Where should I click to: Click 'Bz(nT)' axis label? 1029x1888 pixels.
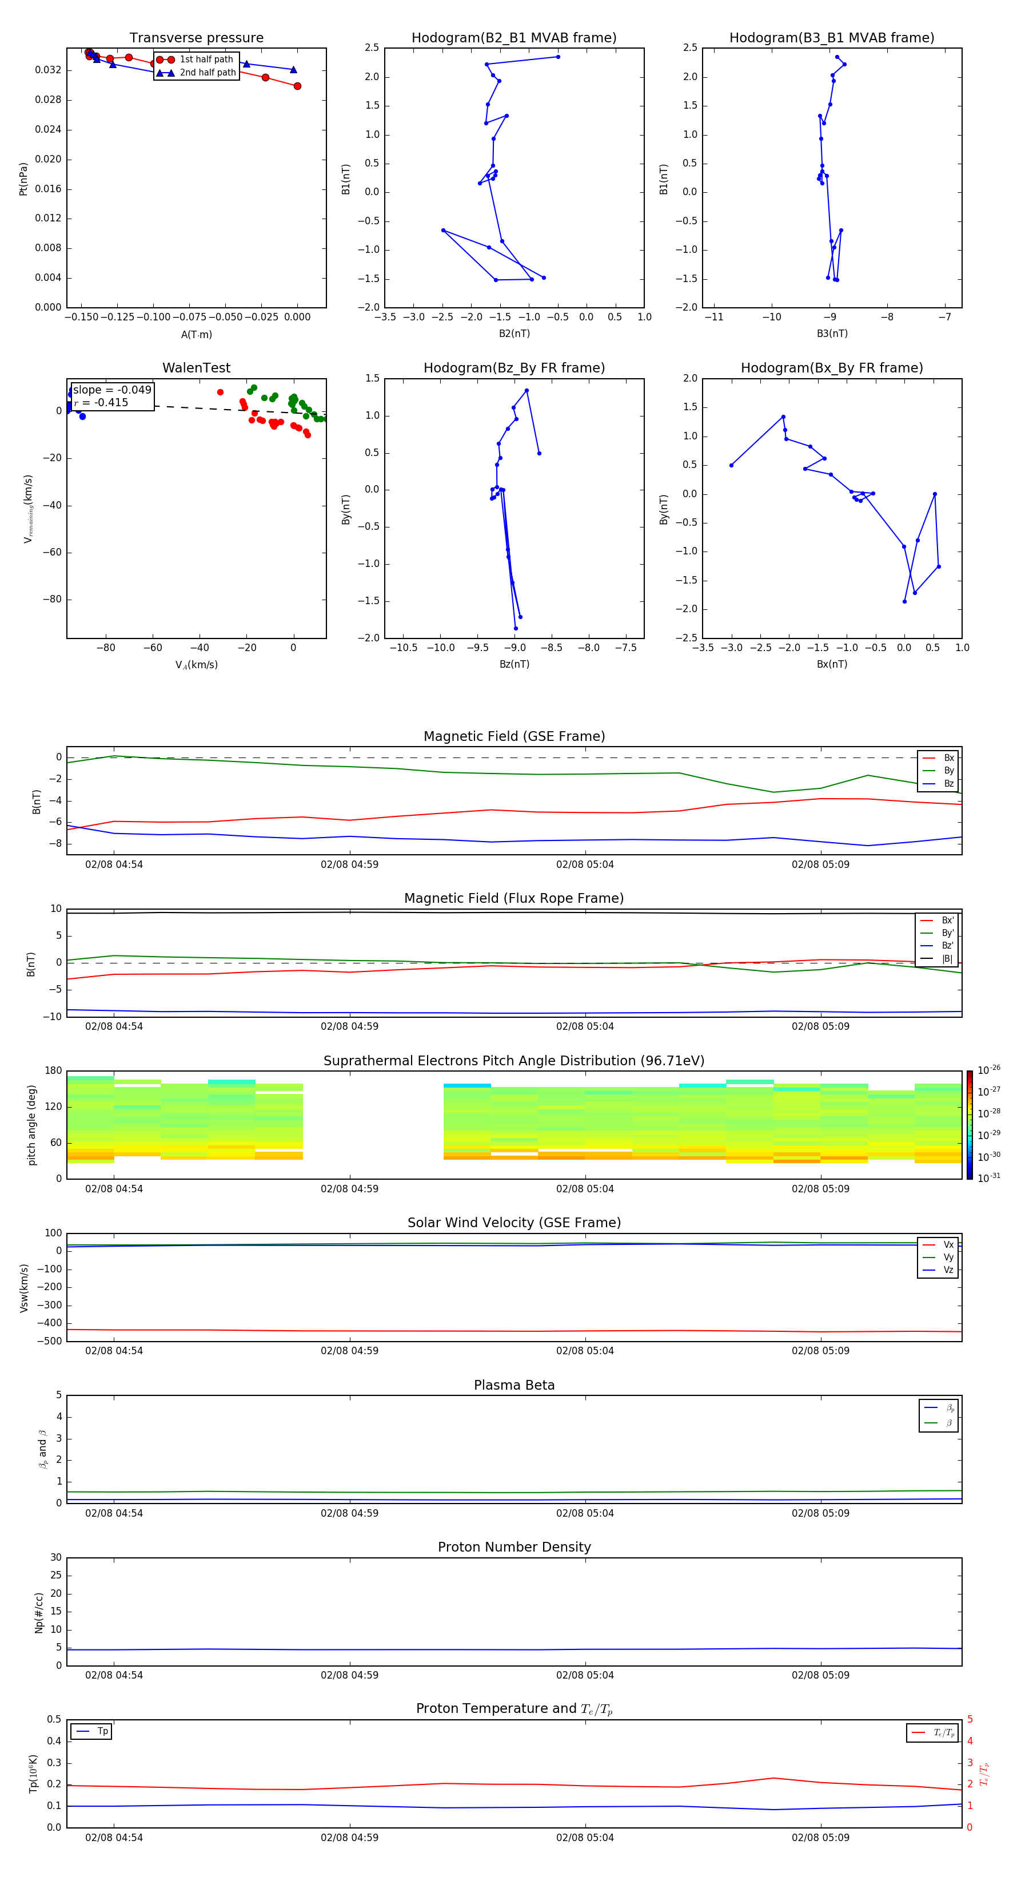point(514,664)
